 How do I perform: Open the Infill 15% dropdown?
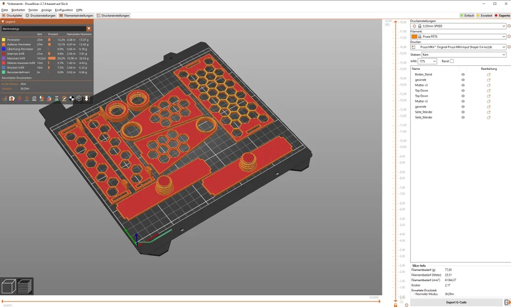pos(427,61)
